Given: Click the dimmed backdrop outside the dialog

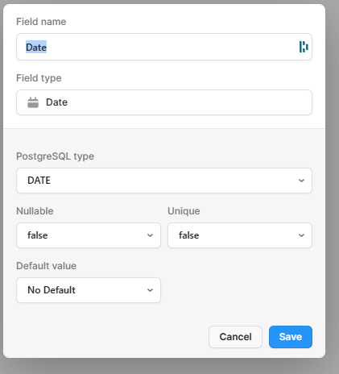Looking at the screenshot, I should (333, 188).
